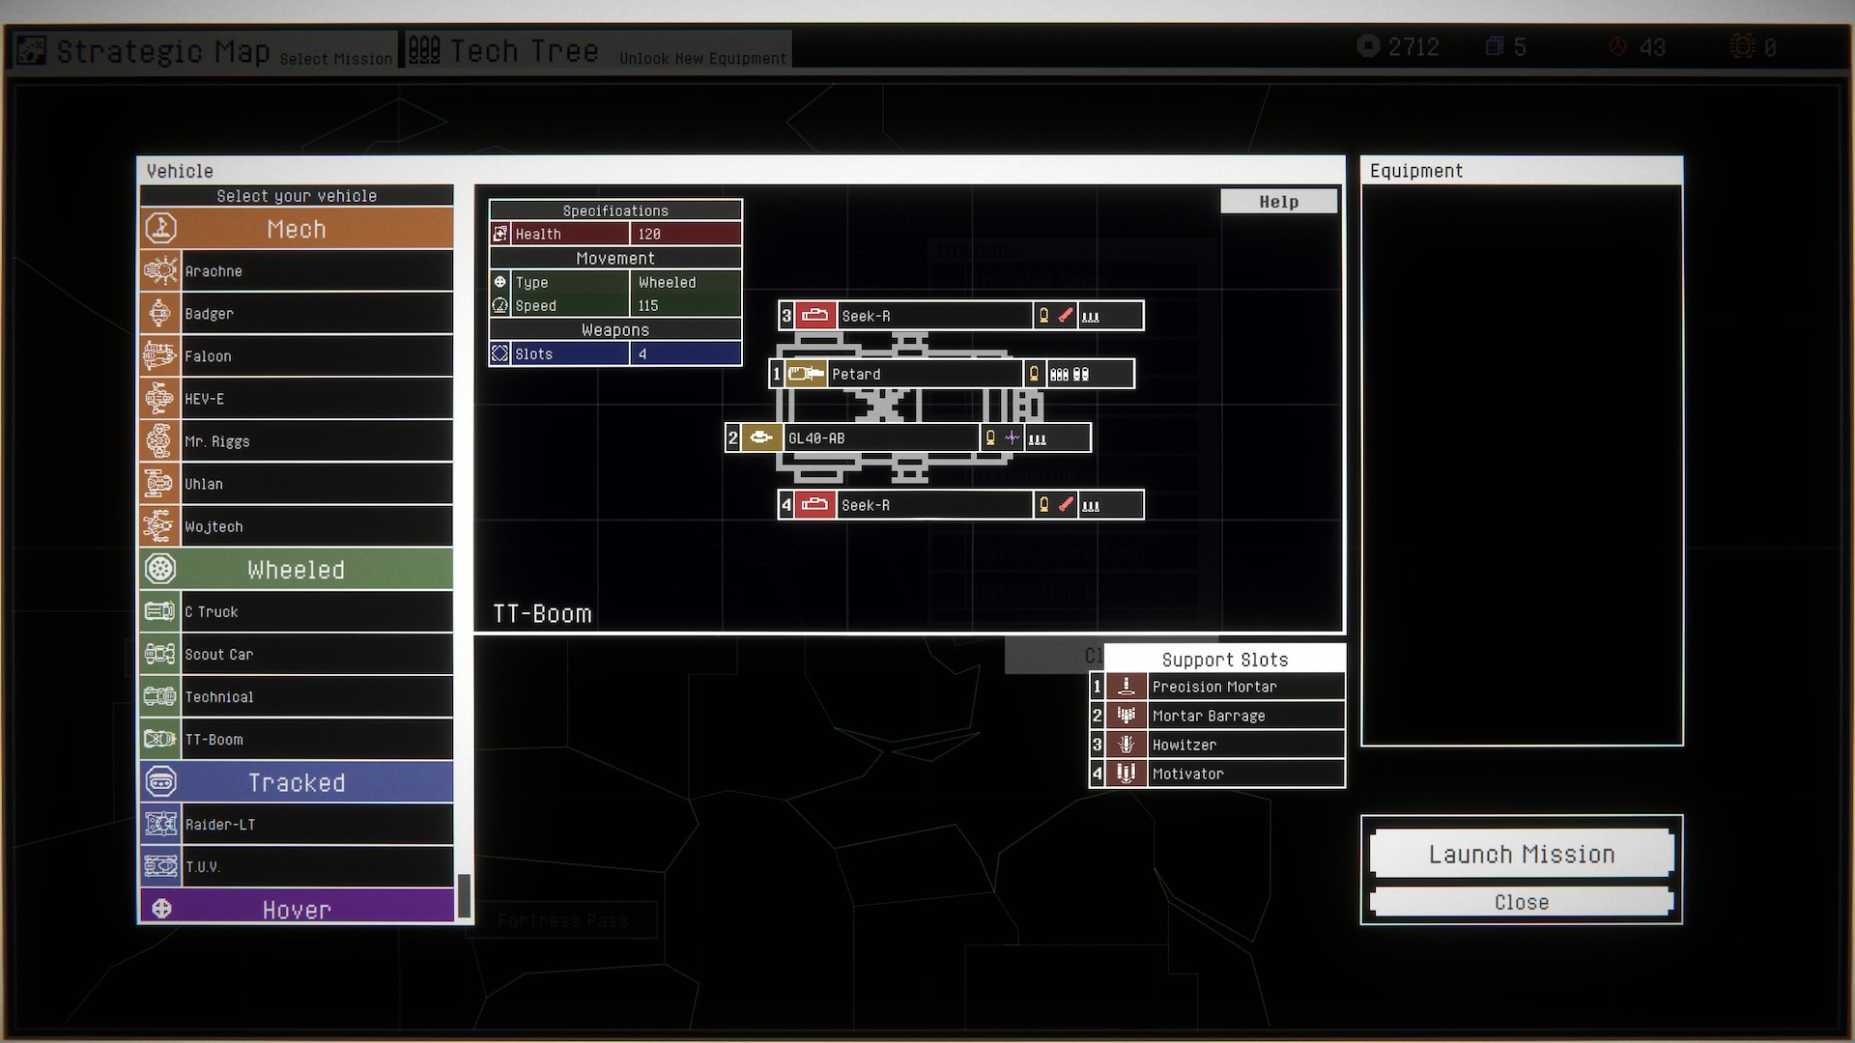Image resolution: width=1855 pixels, height=1043 pixels.
Task: Click the Raider-LT tracked vehicle icon
Action: (160, 825)
